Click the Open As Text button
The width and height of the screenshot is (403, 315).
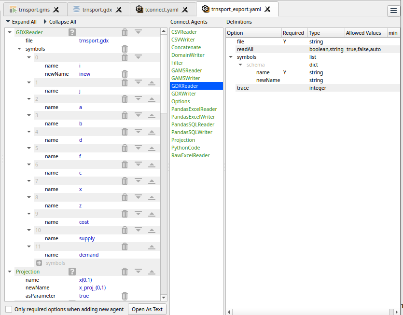(x=147, y=309)
